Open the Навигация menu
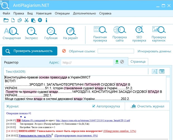 pos(44,13)
